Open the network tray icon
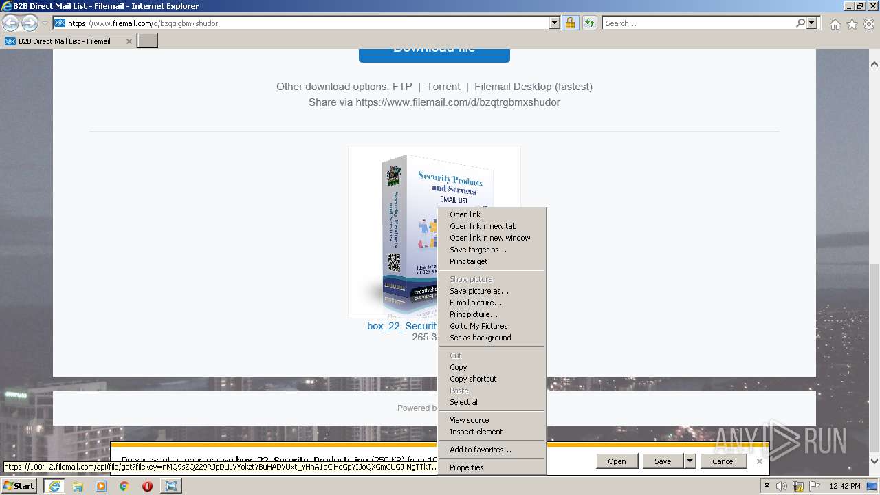 point(797,486)
